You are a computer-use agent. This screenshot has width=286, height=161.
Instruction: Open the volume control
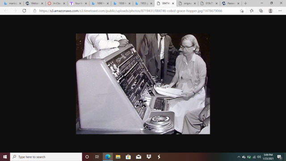(259, 157)
